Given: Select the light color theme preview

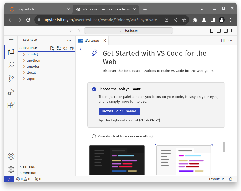Looking at the screenshot, I should [184, 160].
